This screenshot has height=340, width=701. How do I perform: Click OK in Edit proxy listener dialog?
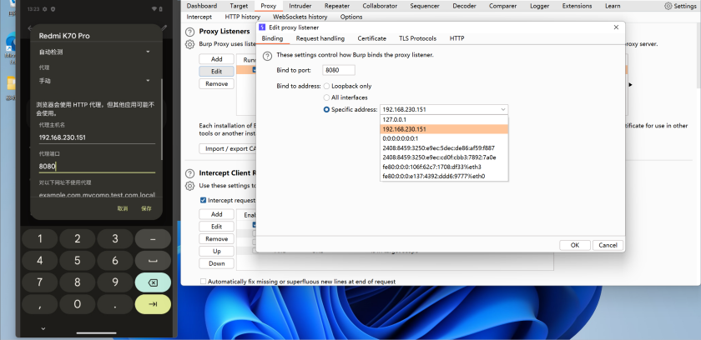pos(575,245)
